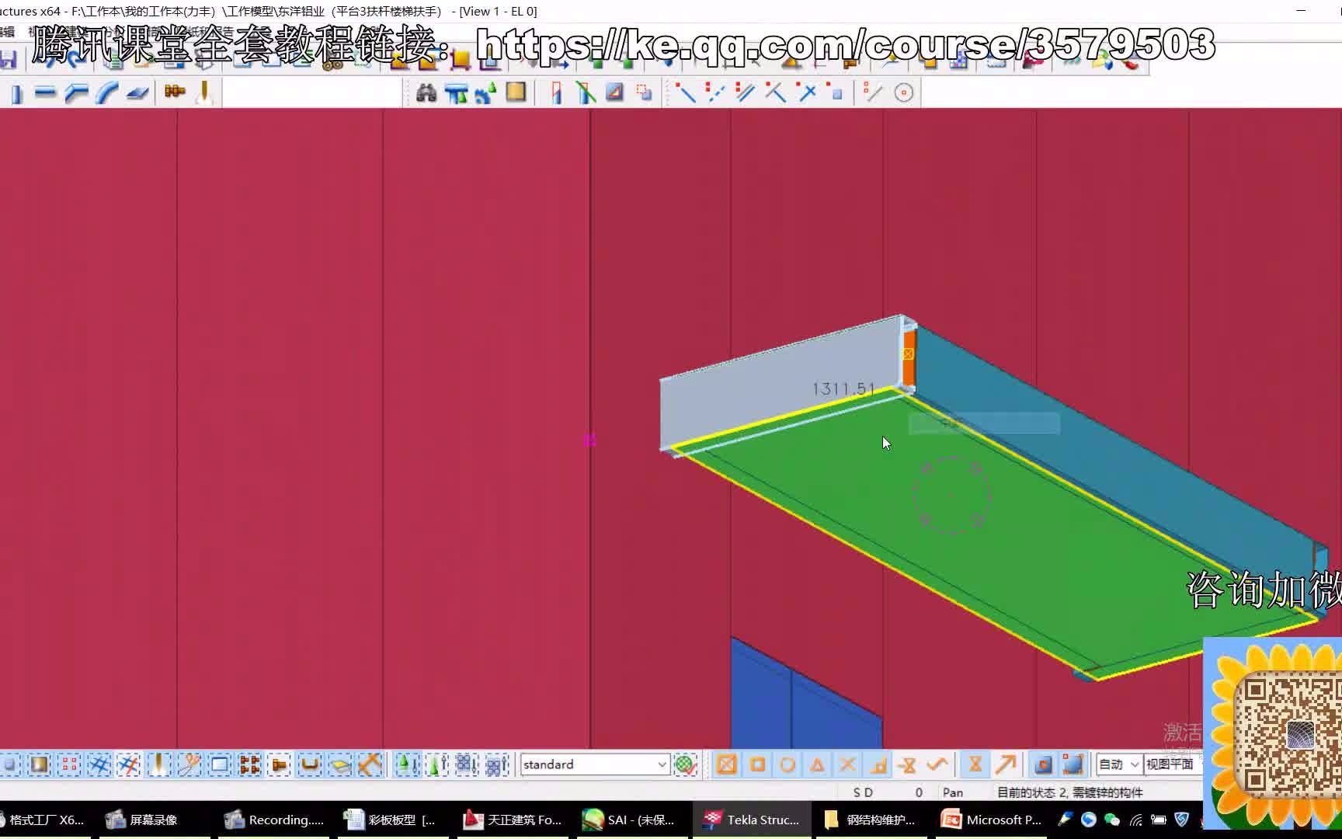Select the Add intersection point tool

click(x=807, y=93)
